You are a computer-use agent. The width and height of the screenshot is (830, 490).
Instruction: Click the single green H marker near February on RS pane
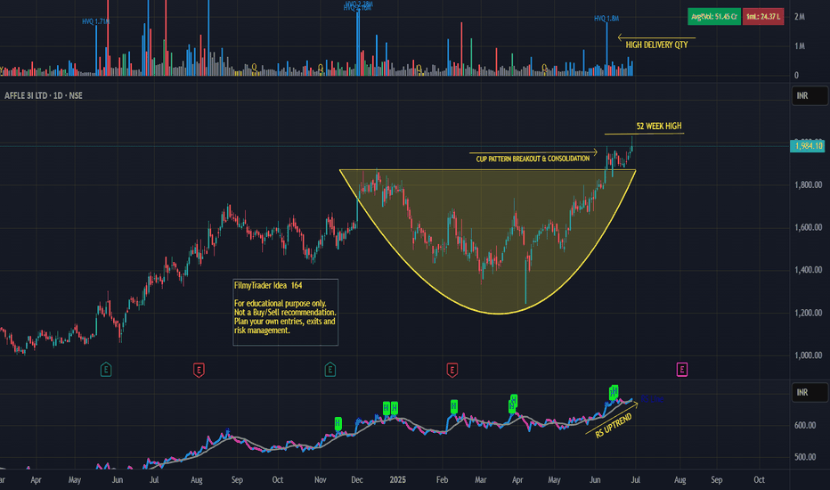(x=453, y=406)
